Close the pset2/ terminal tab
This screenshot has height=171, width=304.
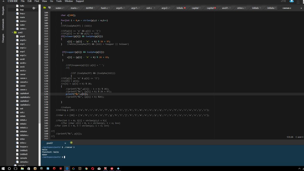[x=65, y=143]
